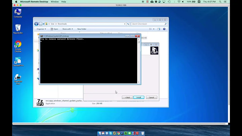Open Chrome from the Dock
The height and width of the screenshot is (136, 242).
pos(118,133)
